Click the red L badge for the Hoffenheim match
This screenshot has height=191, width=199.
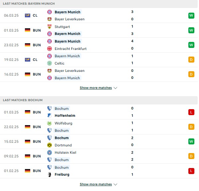(x=191, y=112)
